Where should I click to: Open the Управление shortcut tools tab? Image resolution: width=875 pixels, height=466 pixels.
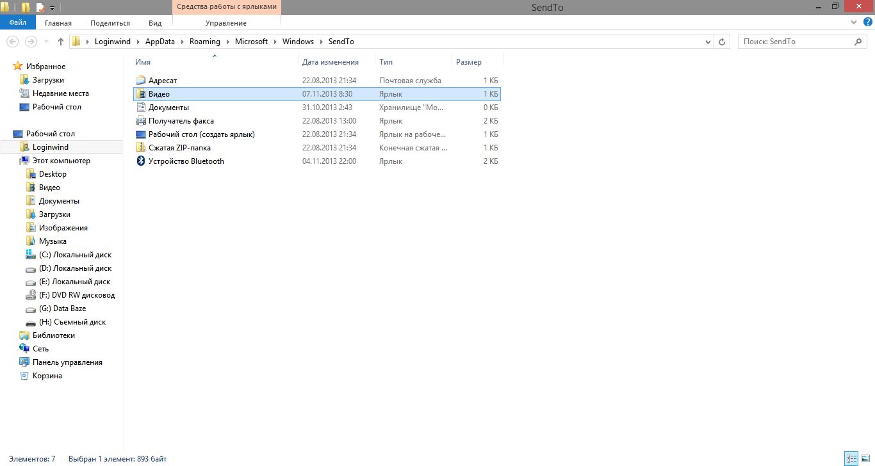(x=225, y=23)
